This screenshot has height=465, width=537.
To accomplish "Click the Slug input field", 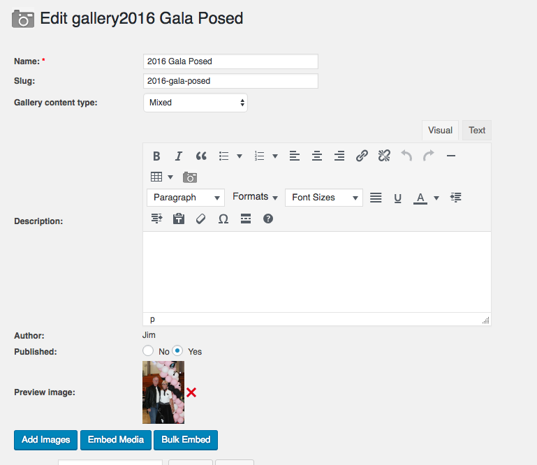I will 230,81.
